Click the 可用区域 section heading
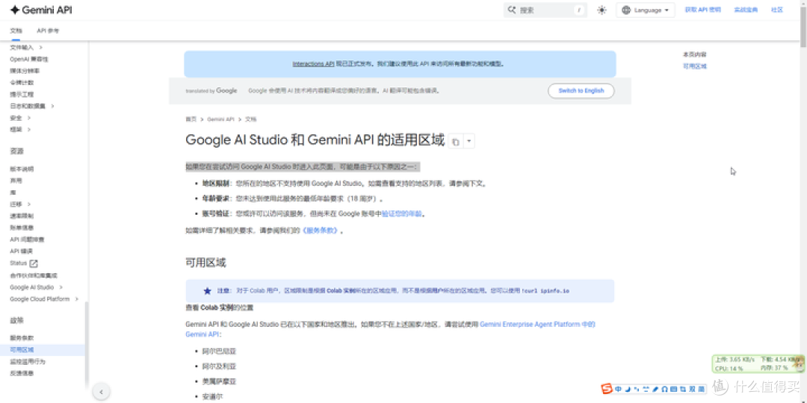Image resolution: width=807 pixels, height=403 pixels. [206, 263]
